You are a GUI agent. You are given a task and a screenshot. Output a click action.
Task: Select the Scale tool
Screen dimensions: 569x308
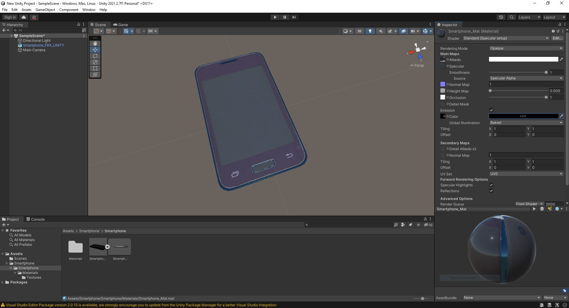[95, 62]
